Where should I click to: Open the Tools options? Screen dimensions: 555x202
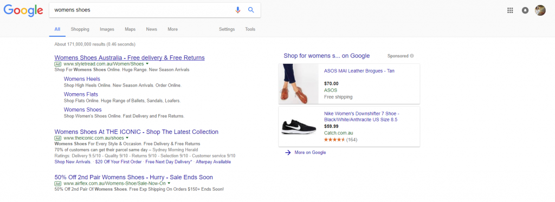tap(250, 29)
